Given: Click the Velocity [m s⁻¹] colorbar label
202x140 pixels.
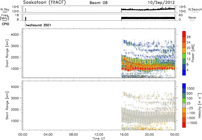Looking at the screenshot, I should pyautogui.click(x=199, y=105).
